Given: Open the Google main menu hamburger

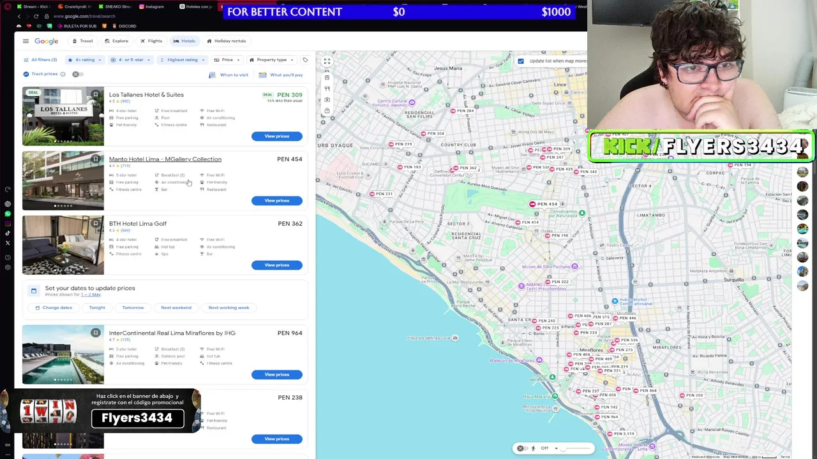Looking at the screenshot, I should (x=26, y=41).
